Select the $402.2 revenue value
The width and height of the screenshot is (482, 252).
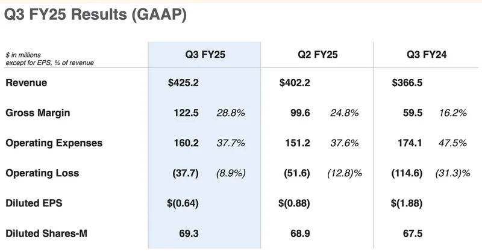295,83
